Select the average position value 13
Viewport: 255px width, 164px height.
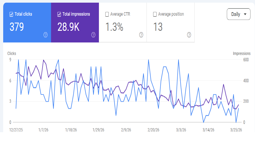(x=158, y=27)
